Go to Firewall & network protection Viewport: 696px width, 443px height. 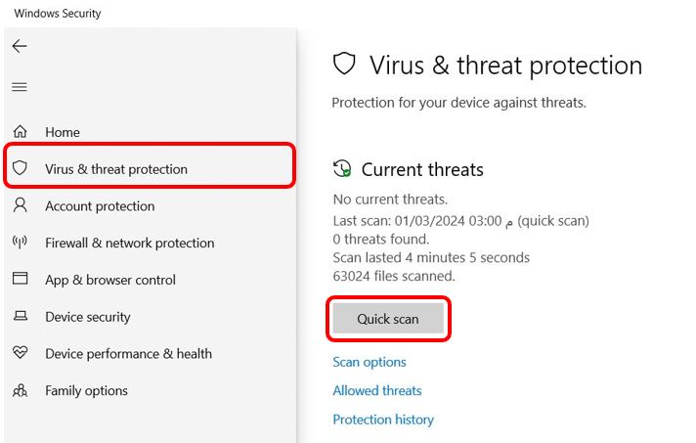[x=129, y=243]
